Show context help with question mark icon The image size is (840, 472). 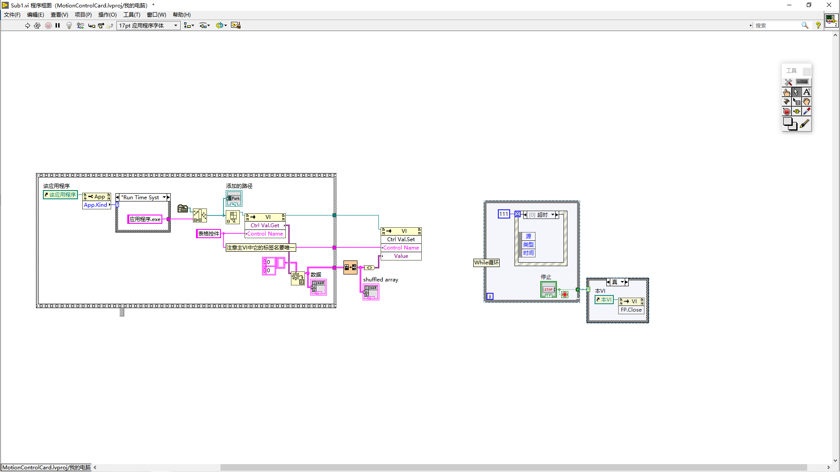pyautogui.click(x=818, y=25)
